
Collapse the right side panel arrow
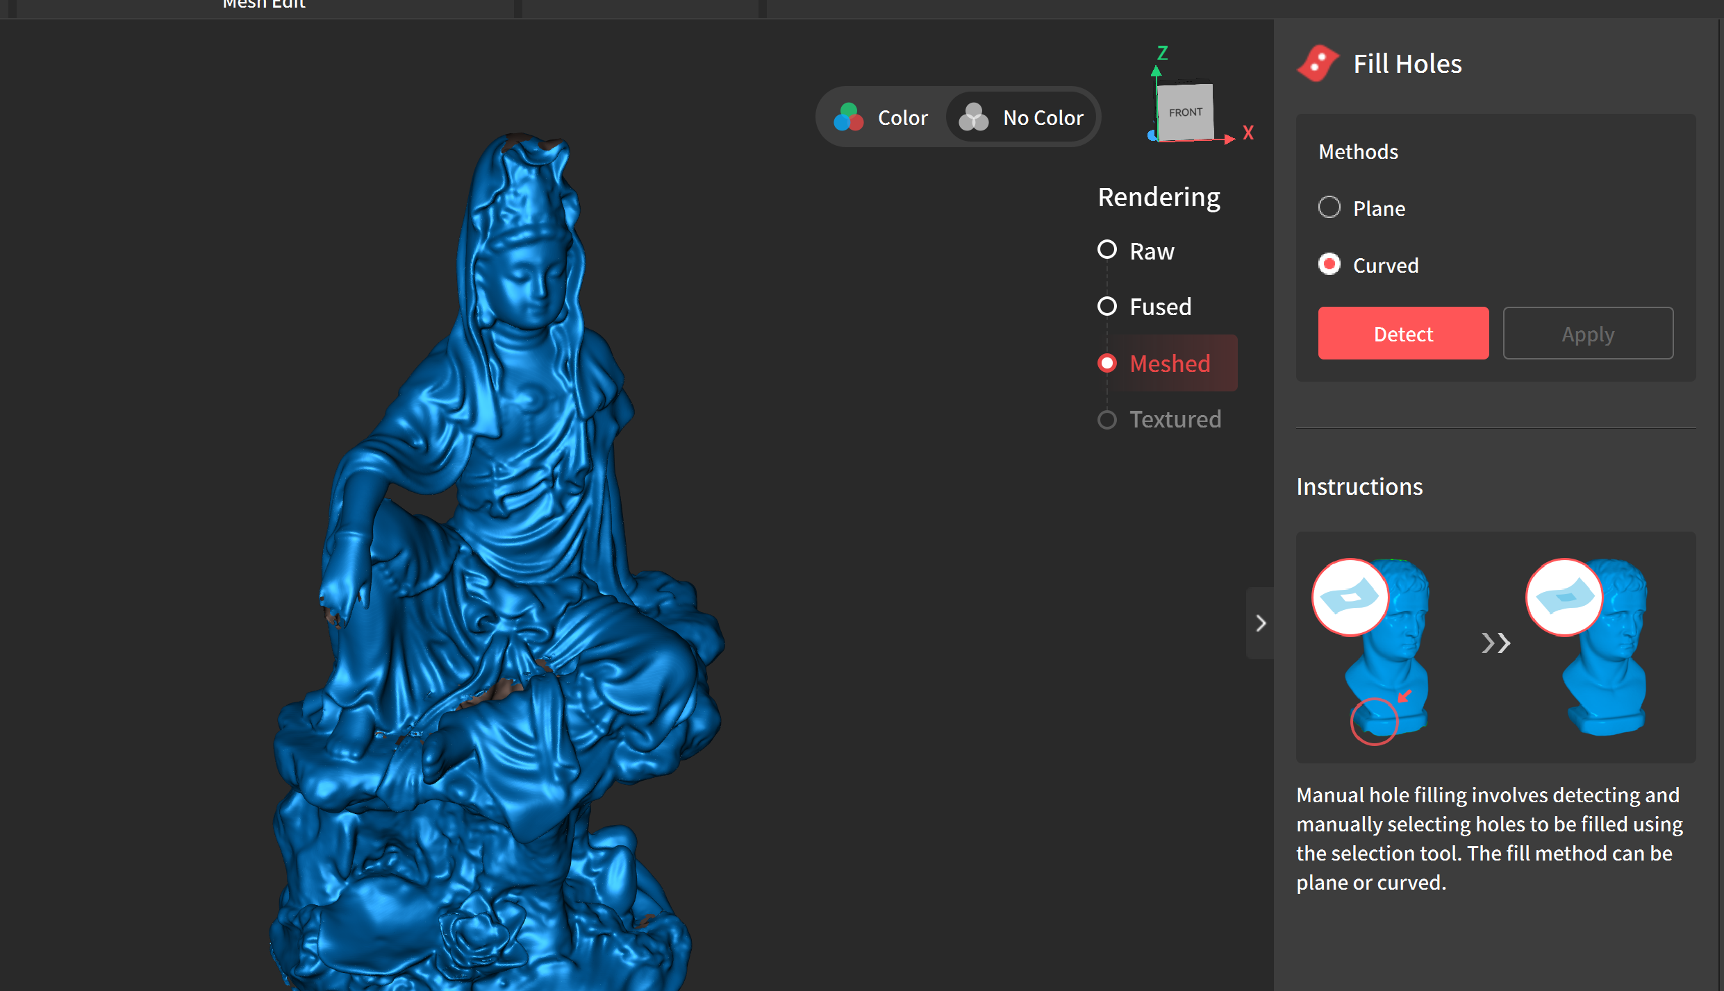pyautogui.click(x=1260, y=622)
